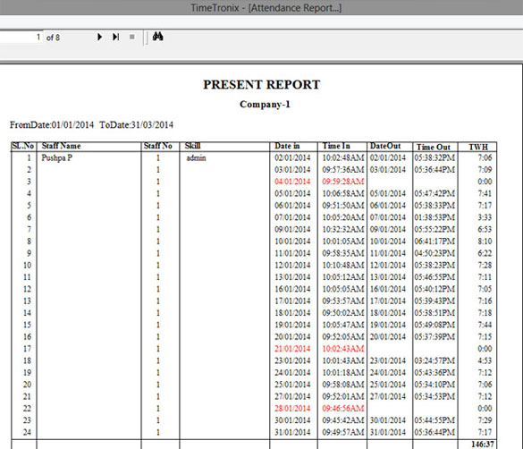Go to next report page arrow

point(99,37)
